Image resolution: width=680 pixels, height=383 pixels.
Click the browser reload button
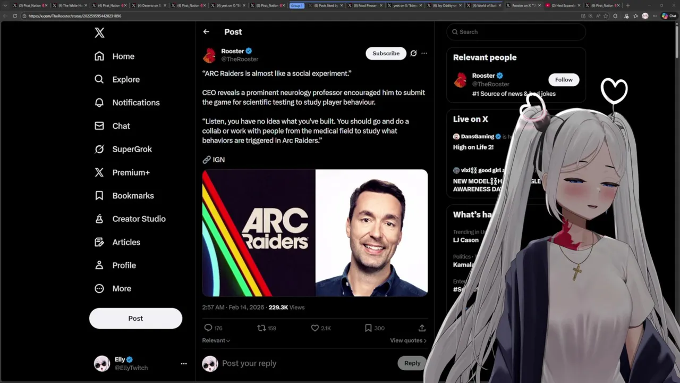tap(14, 16)
